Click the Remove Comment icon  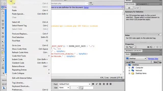tap(3, 61)
